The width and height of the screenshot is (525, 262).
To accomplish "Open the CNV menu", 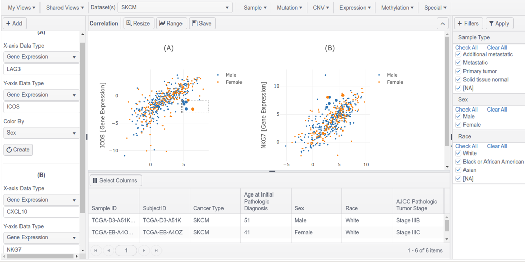I will (x=321, y=7).
